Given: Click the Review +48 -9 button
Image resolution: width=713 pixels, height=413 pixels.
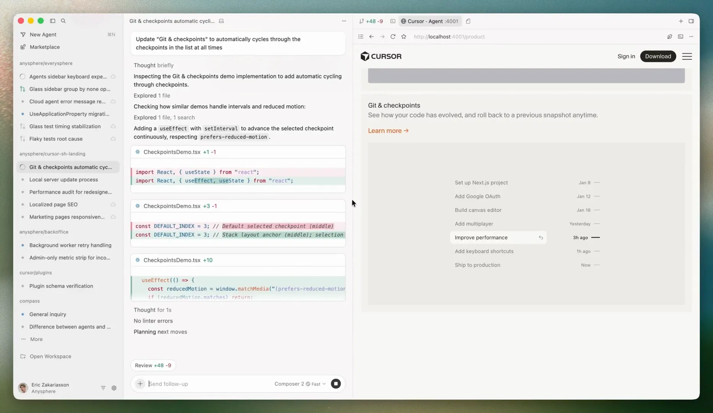Looking at the screenshot, I should point(153,365).
